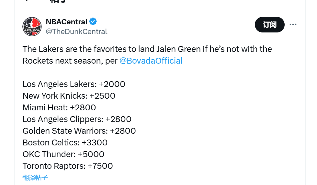This screenshot has height=185, width=317.
Task: Click the 帖子 page header title
Action: (x=58, y=1)
